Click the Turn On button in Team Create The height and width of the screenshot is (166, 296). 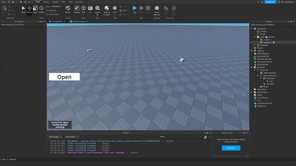pos(231,148)
